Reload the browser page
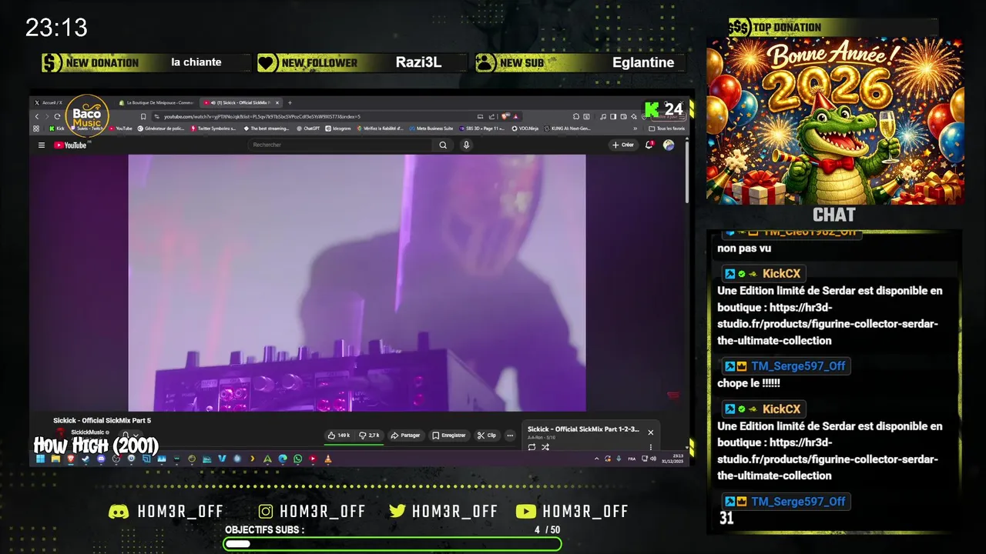This screenshot has width=986, height=554. (x=57, y=116)
